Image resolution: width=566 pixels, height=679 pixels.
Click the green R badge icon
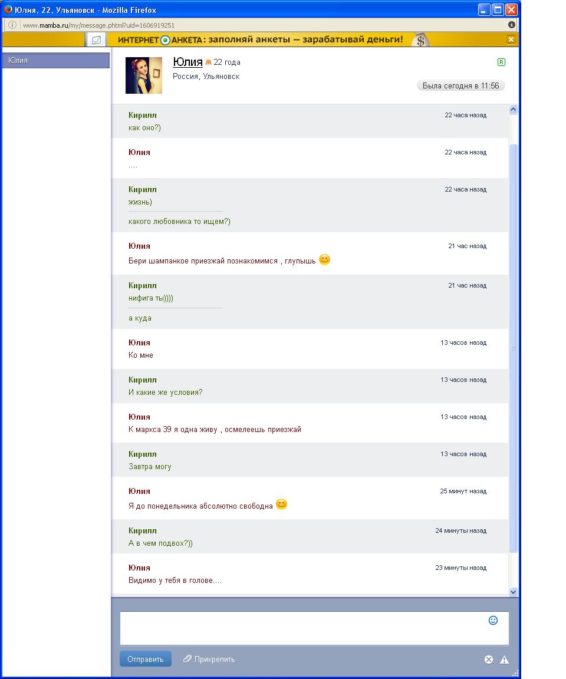coord(501,62)
